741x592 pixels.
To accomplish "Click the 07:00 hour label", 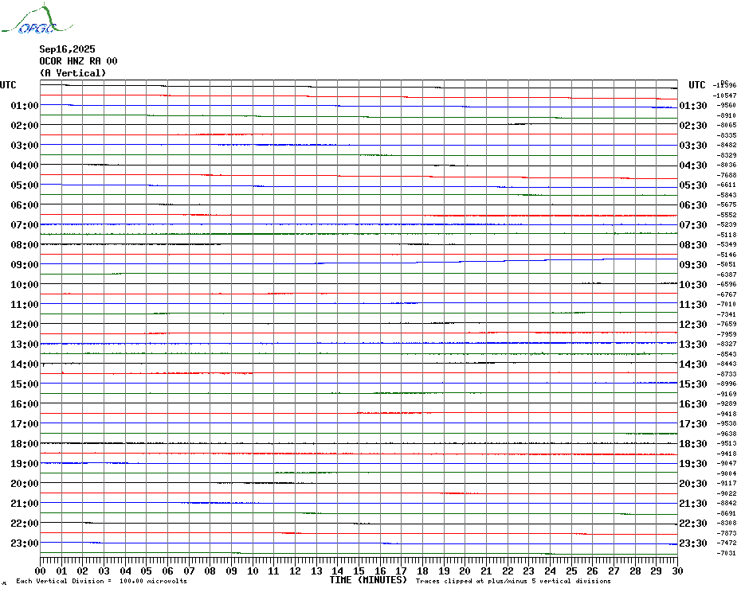I will pos(25,224).
